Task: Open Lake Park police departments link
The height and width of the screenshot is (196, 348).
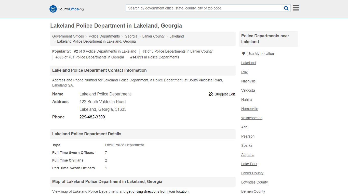Action: tap(249, 164)
